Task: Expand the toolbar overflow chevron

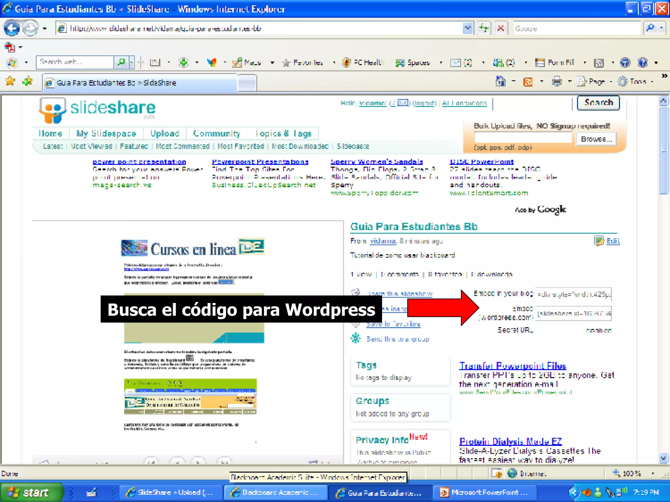Action: click(664, 76)
